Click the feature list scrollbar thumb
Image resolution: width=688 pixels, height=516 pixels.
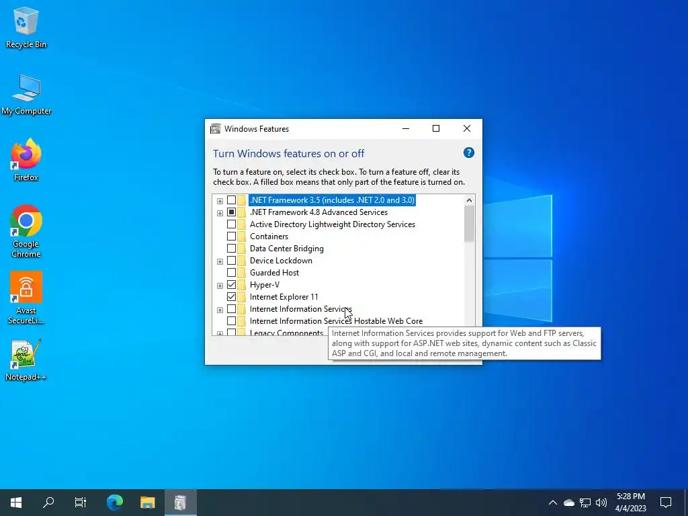469,223
